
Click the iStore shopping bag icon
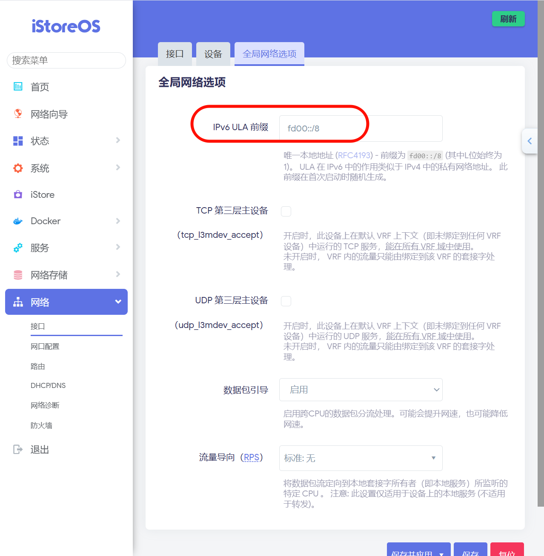(18, 194)
